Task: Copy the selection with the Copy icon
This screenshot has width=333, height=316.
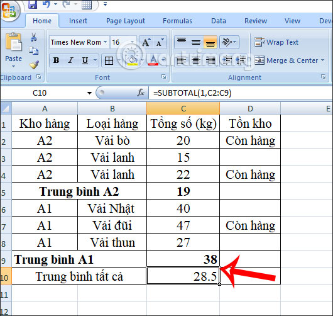Action: 33,51
